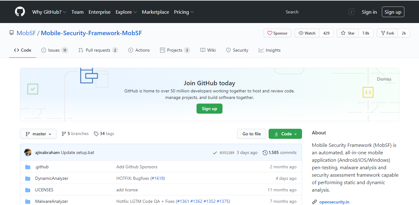Click the 7 months ago timestamp

tap(283, 201)
